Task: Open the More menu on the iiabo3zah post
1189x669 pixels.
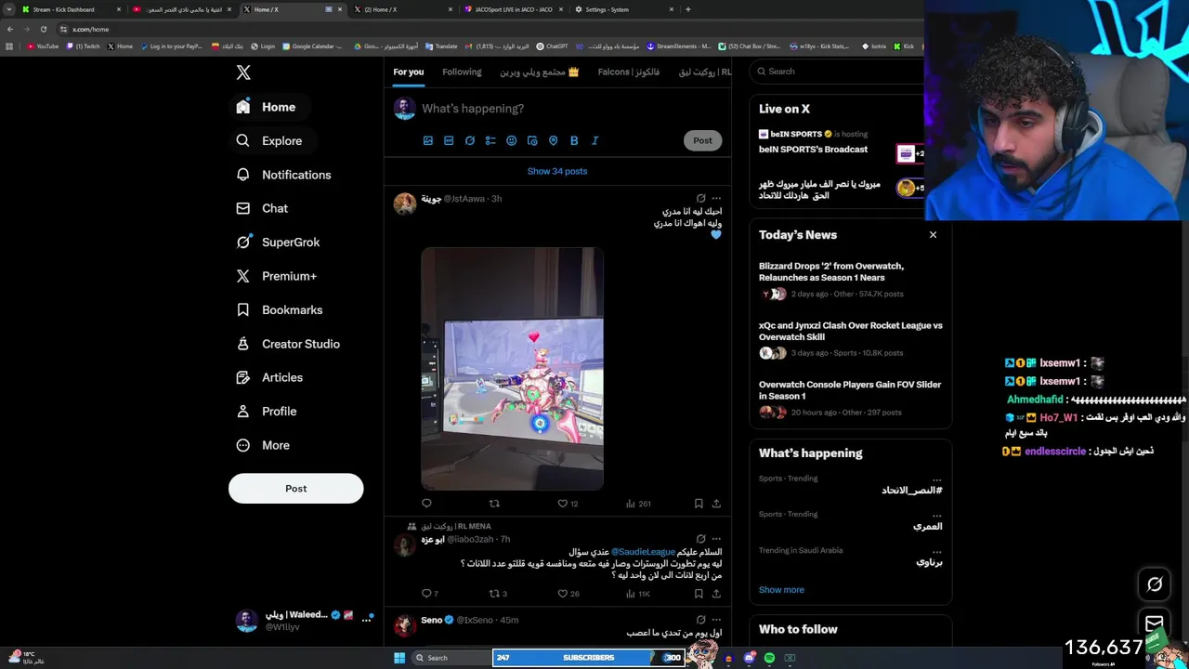Action: click(x=716, y=539)
